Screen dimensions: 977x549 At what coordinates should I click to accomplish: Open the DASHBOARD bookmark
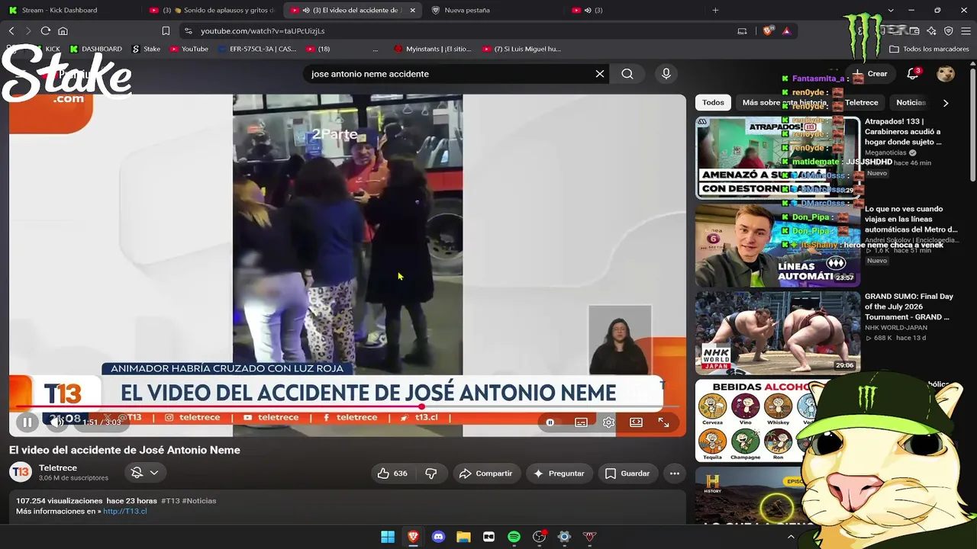(96, 49)
